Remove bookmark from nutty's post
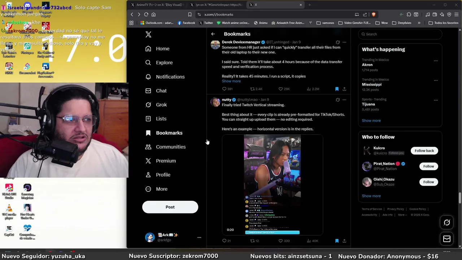The height and width of the screenshot is (260, 462). coord(337,241)
